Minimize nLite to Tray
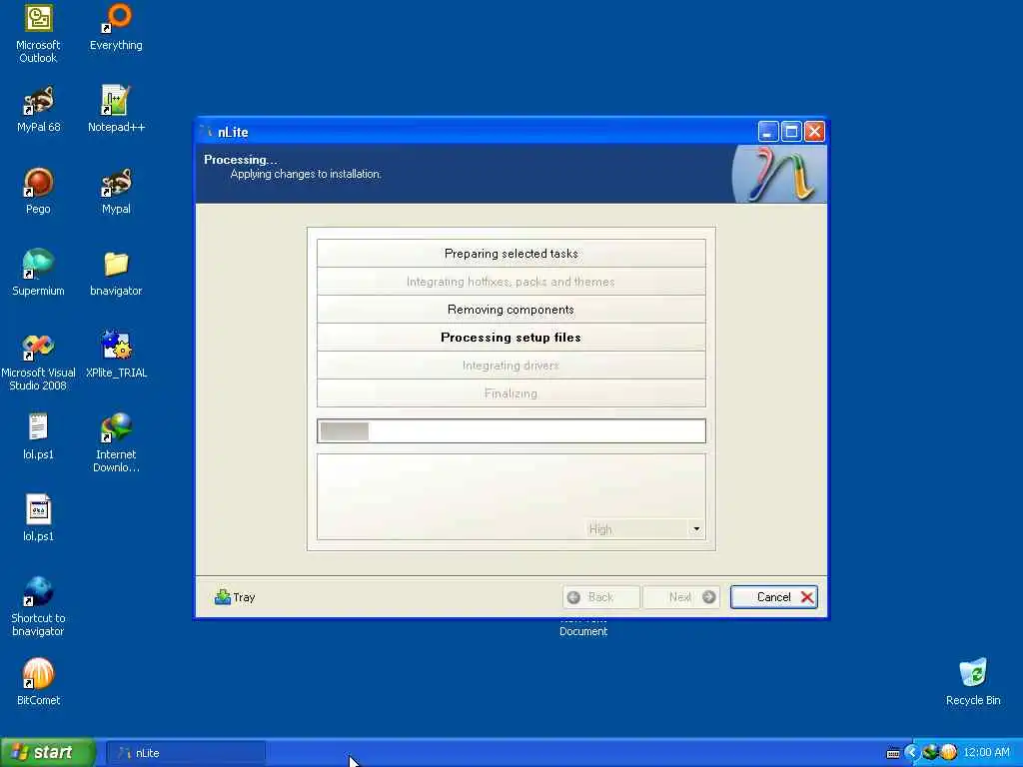The height and width of the screenshot is (767, 1023). pos(235,597)
